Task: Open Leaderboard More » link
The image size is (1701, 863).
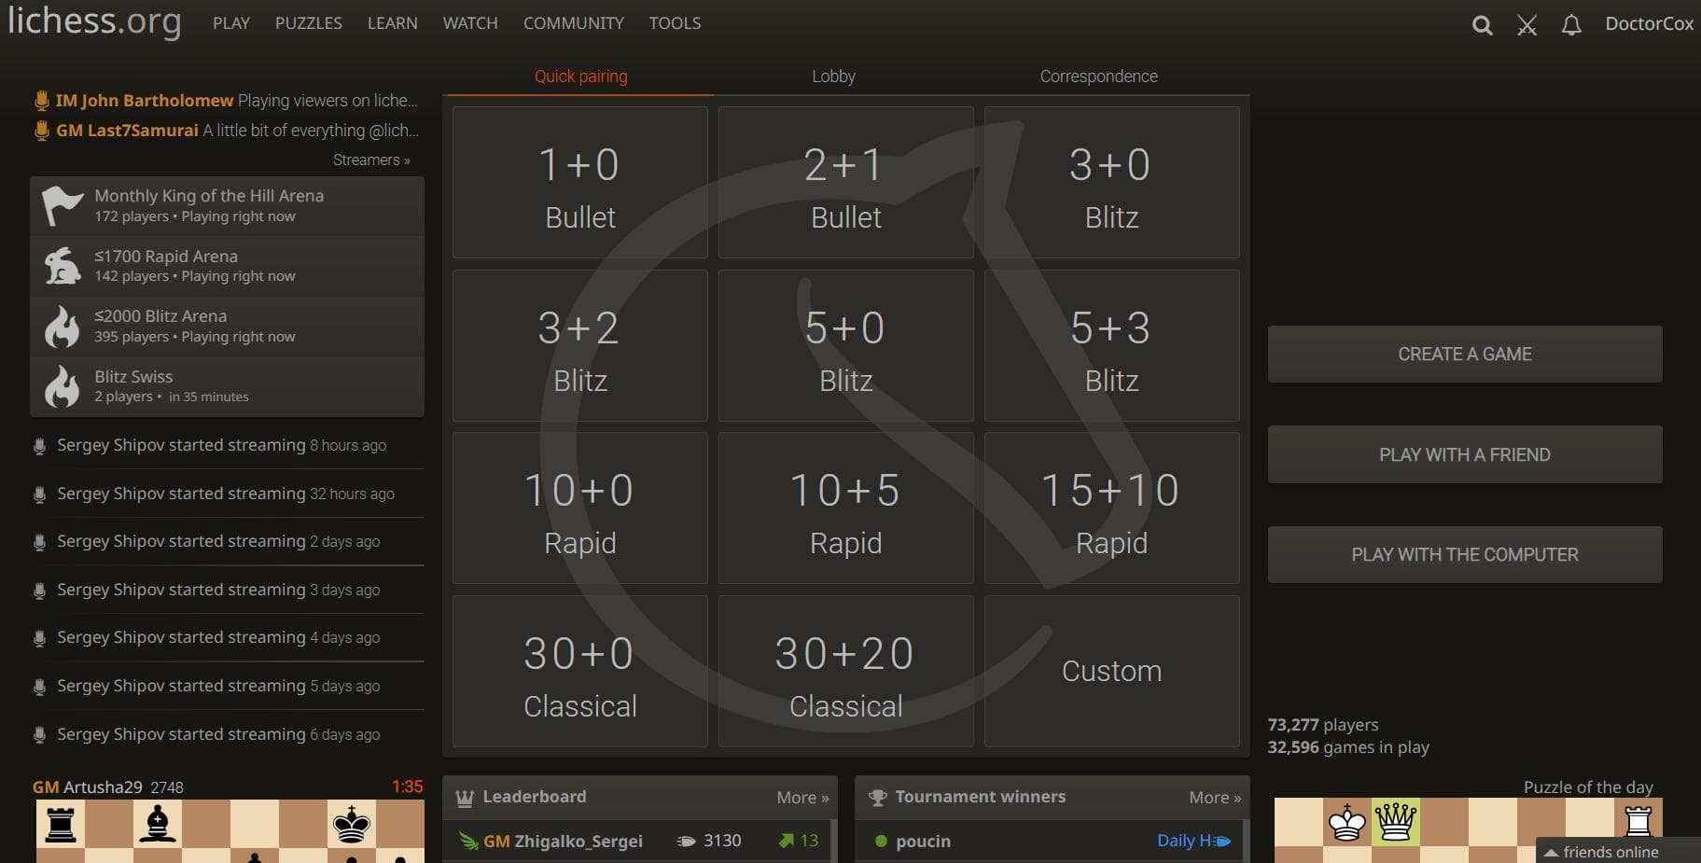Action: (802, 798)
